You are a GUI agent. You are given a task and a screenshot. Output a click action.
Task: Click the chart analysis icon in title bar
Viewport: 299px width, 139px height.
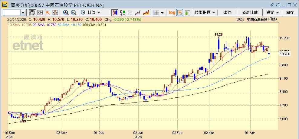(x=5, y=5)
